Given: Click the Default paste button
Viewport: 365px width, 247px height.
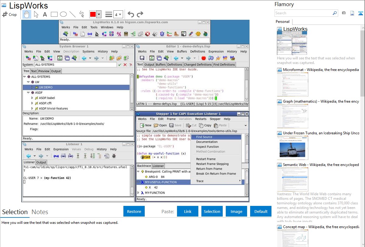Looking at the screenshot, I should (261, 211).
